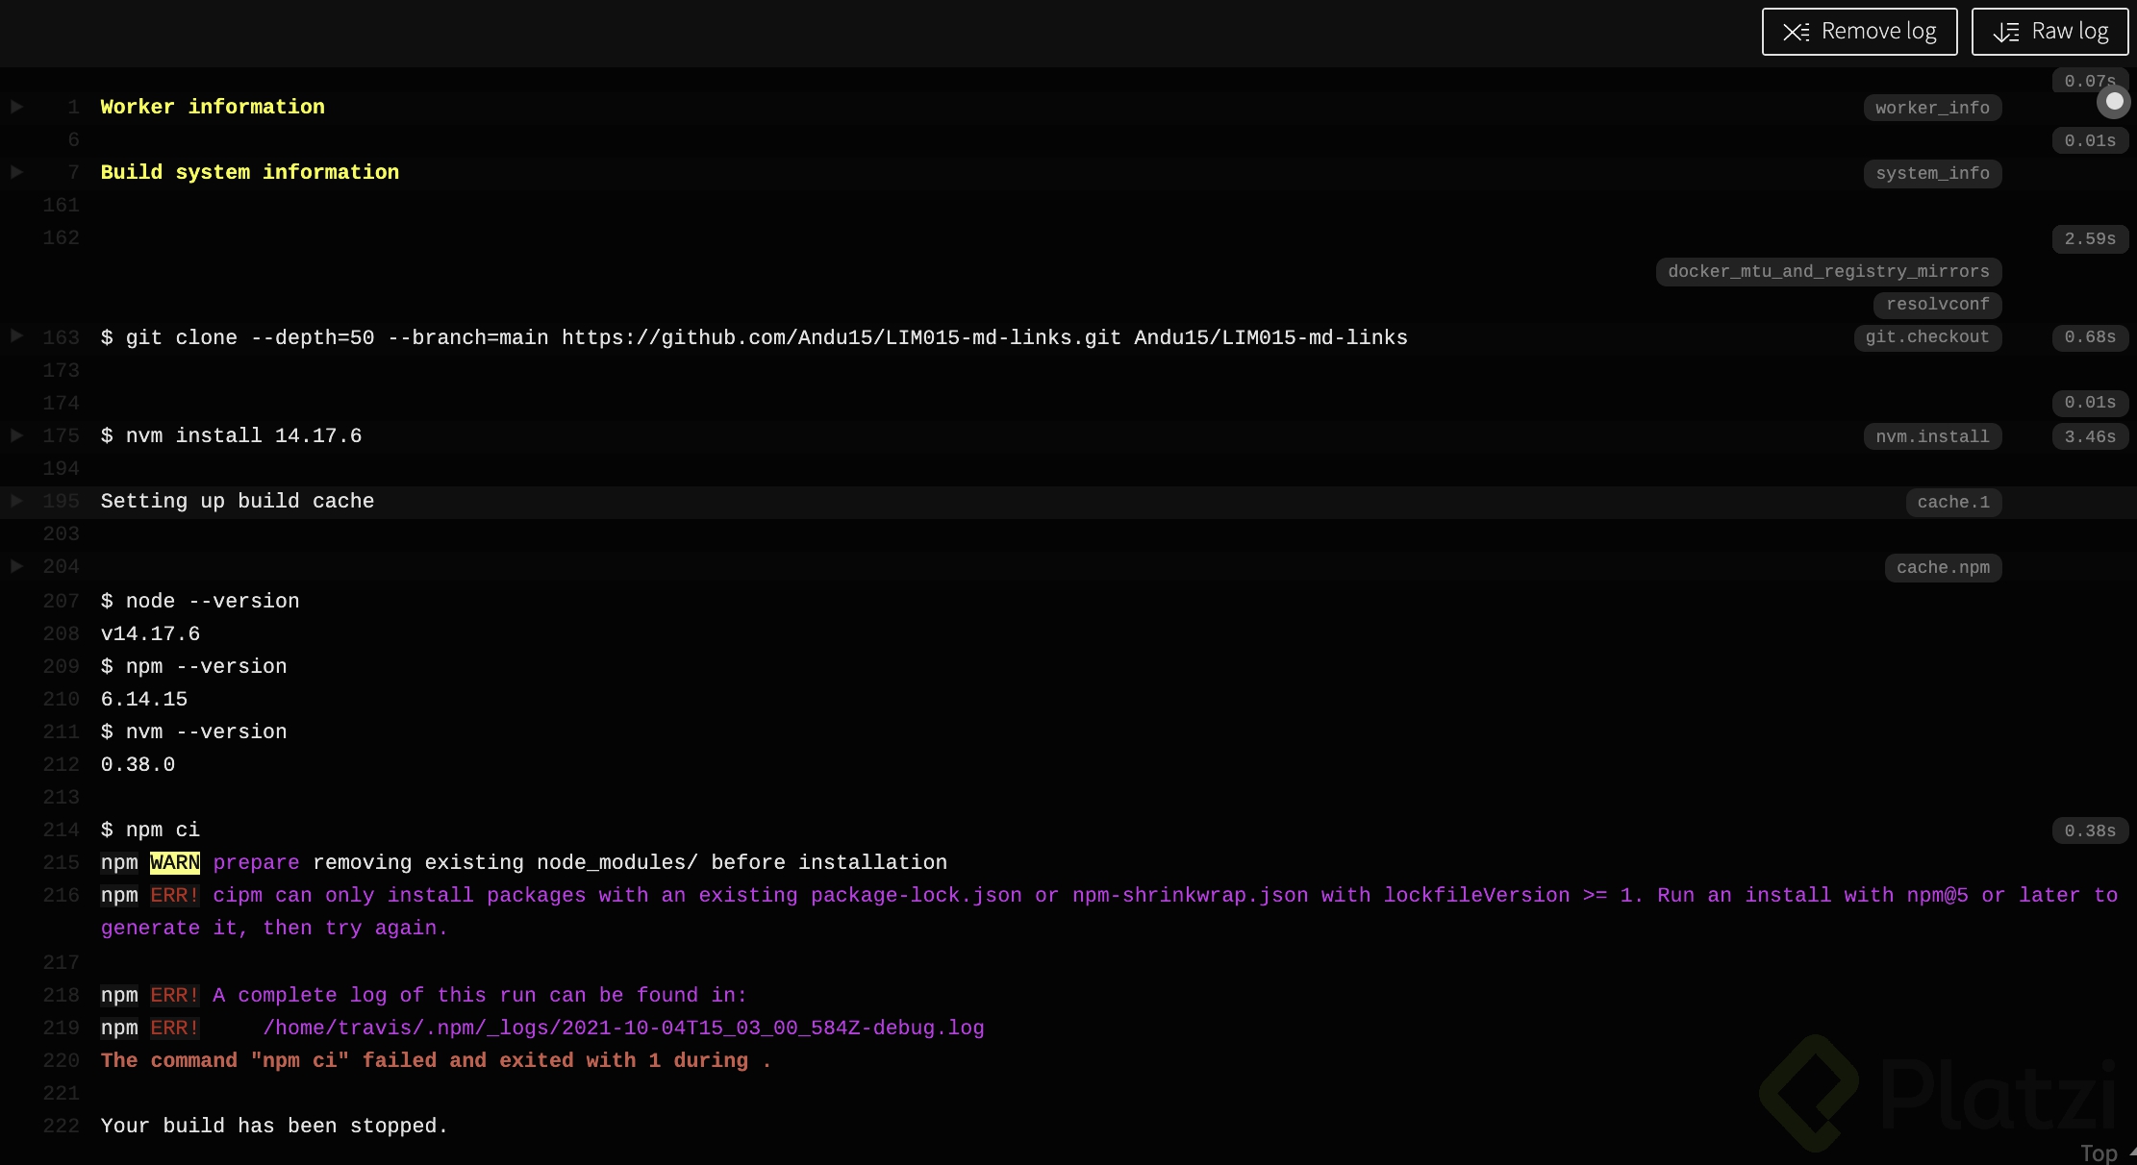Click the git.checkout tag badge
Screen dimensions: 2137x1165
tap(1927, 336)
